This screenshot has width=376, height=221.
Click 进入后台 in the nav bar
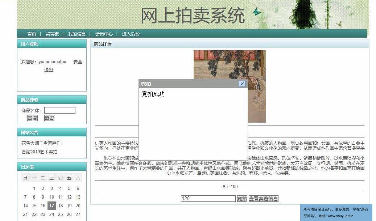coord(131,34)
